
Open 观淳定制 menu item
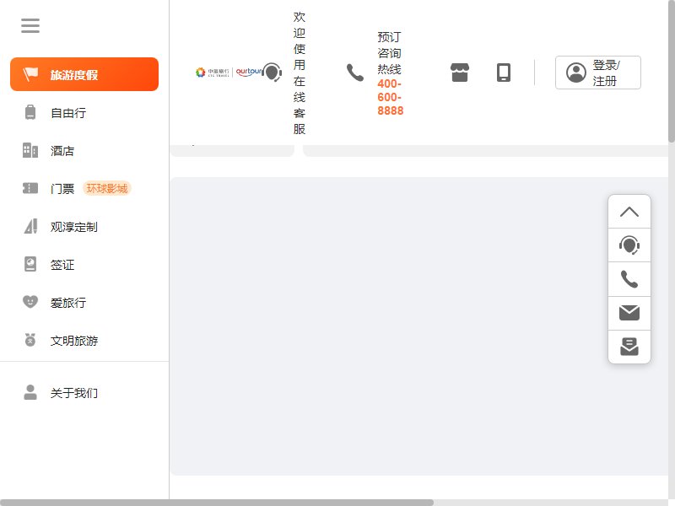point(84,226)
